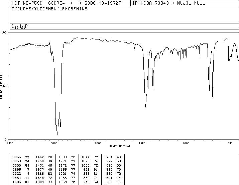239x185 pixels.
Task: Click the 50 transmittance axis label
Action: point(5,86)
